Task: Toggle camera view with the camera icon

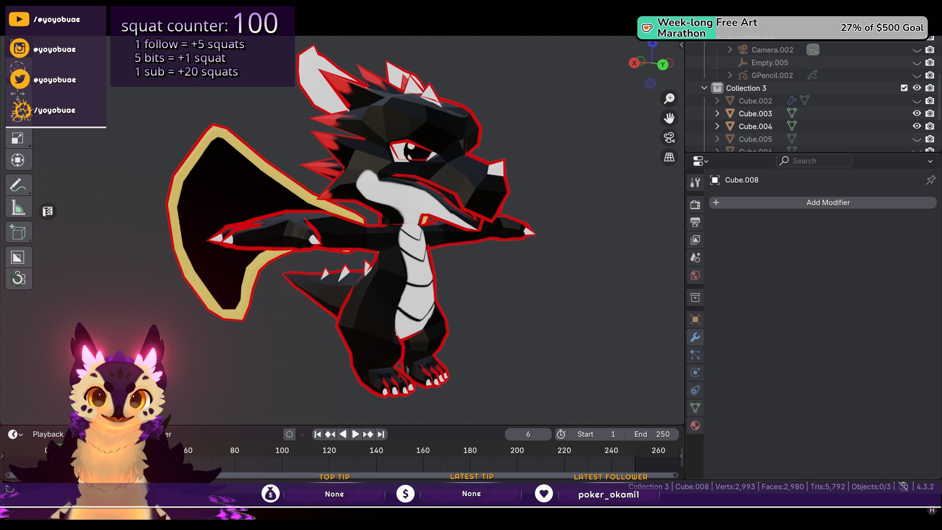Action: (x=669, y=138)
